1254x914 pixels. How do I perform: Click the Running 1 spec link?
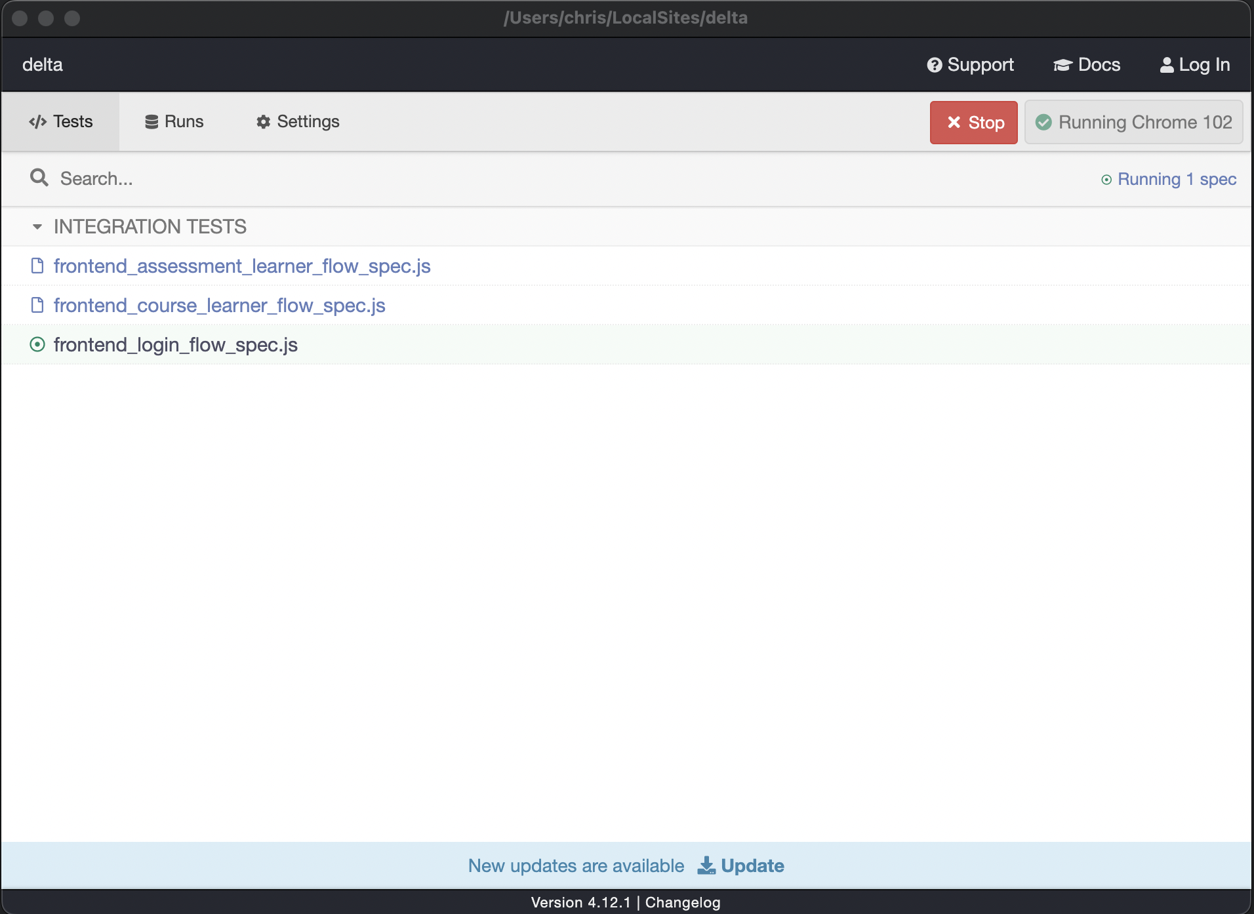click(1176, 179)
